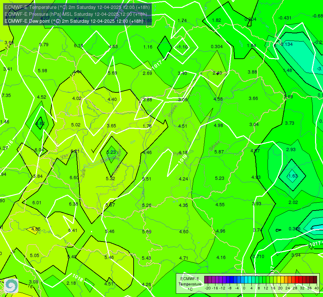The image size is (323, 297).
Task: Click the 6.18 dew point value
Action: 79,46
